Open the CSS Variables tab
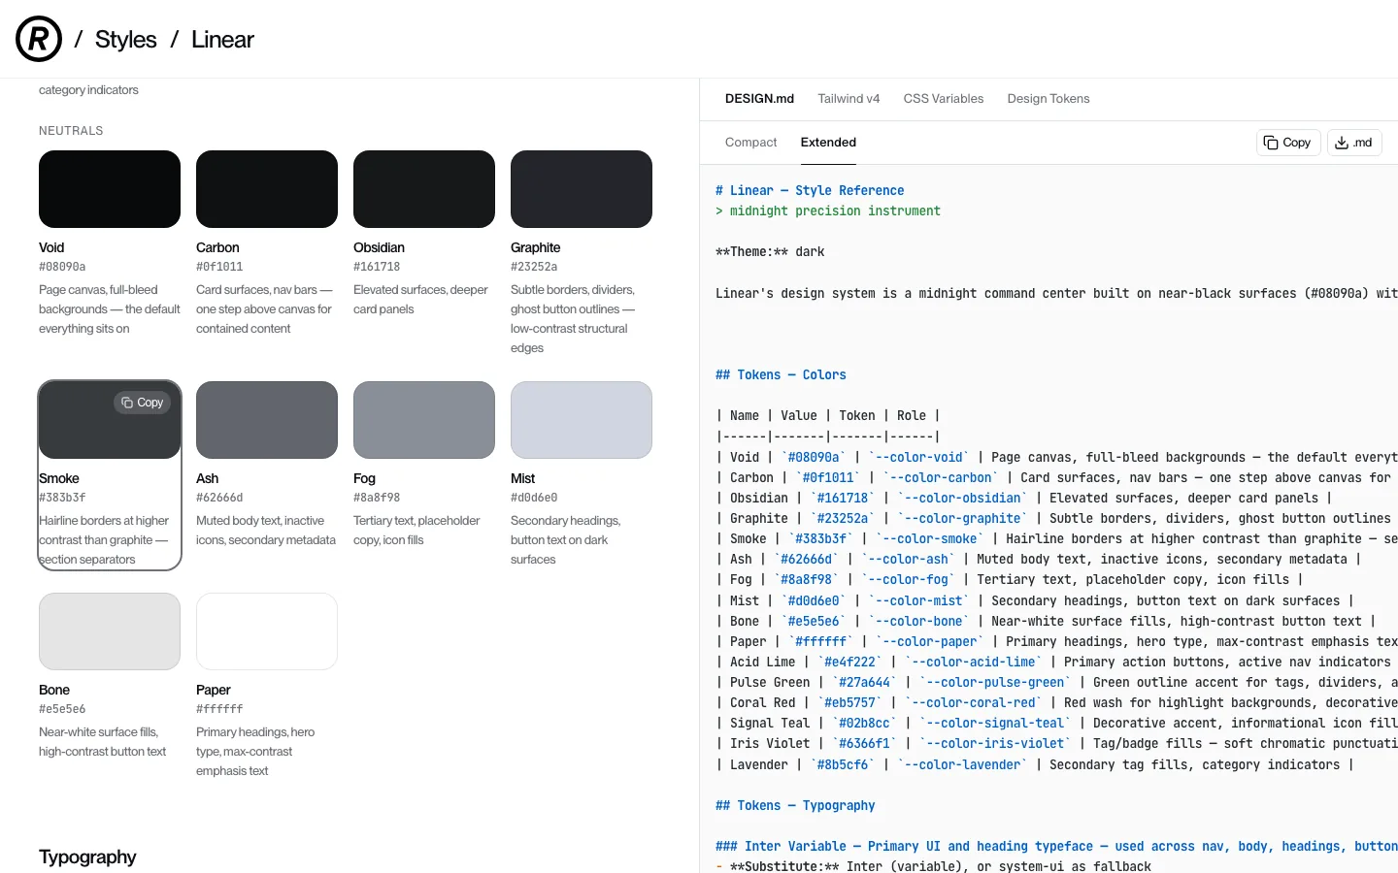 tap(944, 99)
